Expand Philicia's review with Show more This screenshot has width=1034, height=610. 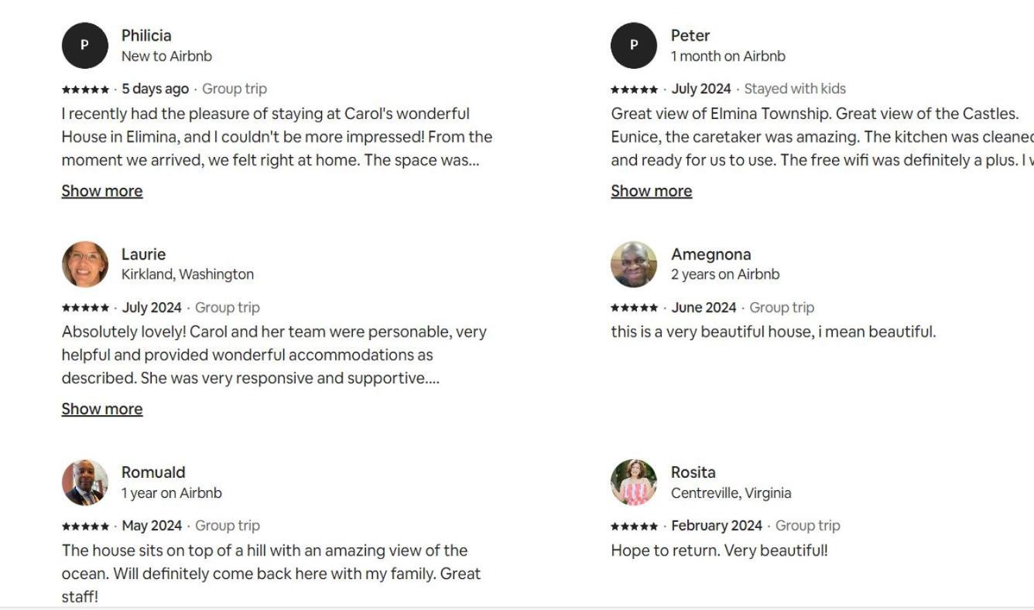click(x=102, y=191)
